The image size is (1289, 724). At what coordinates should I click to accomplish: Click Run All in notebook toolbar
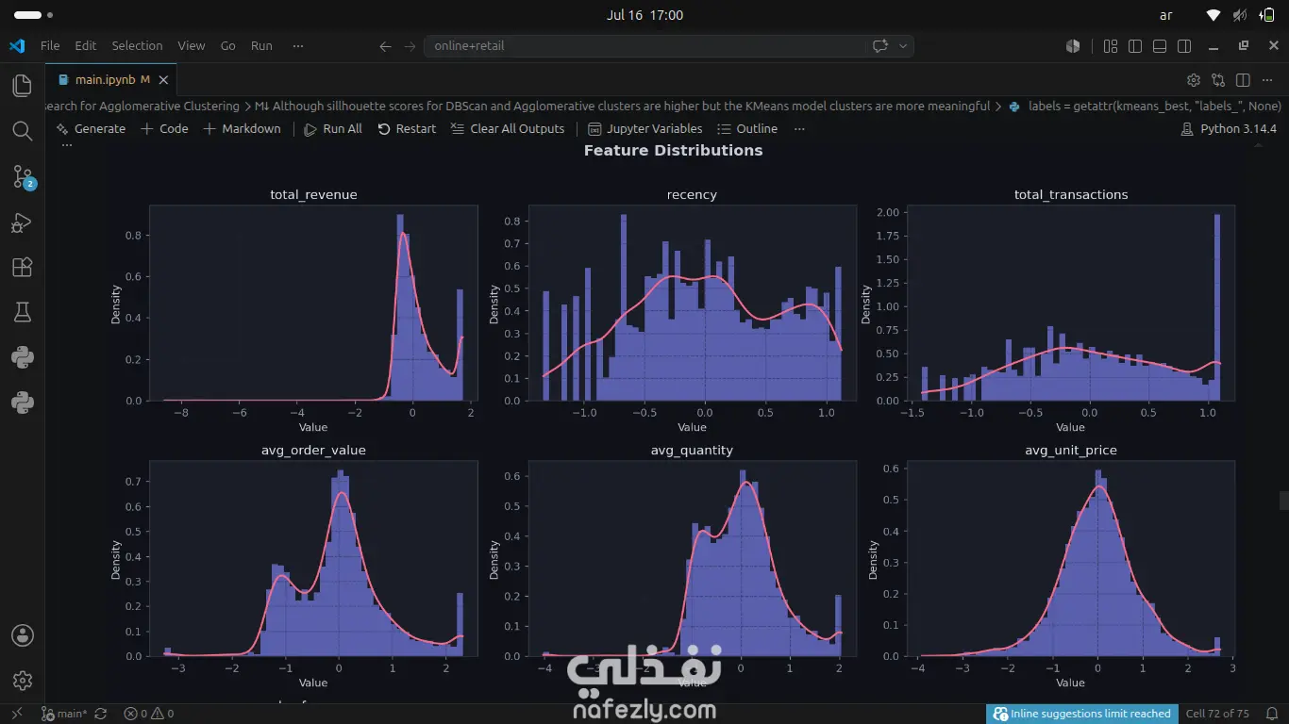[332, 129]
